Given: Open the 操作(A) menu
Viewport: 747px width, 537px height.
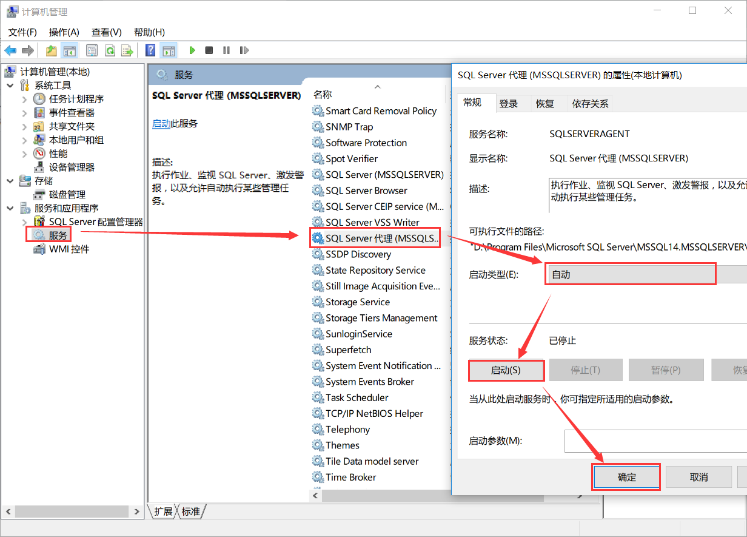Looking at the screenshot, I should (x=64, y=32).
